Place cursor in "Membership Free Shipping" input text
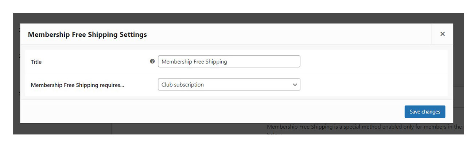 [194, 61]
